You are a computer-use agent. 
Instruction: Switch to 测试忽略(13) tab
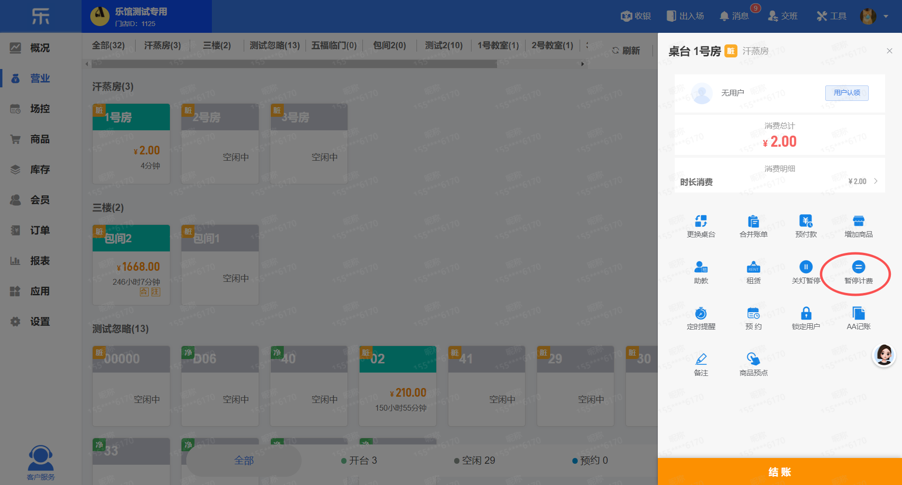click(x=275, y=45)
